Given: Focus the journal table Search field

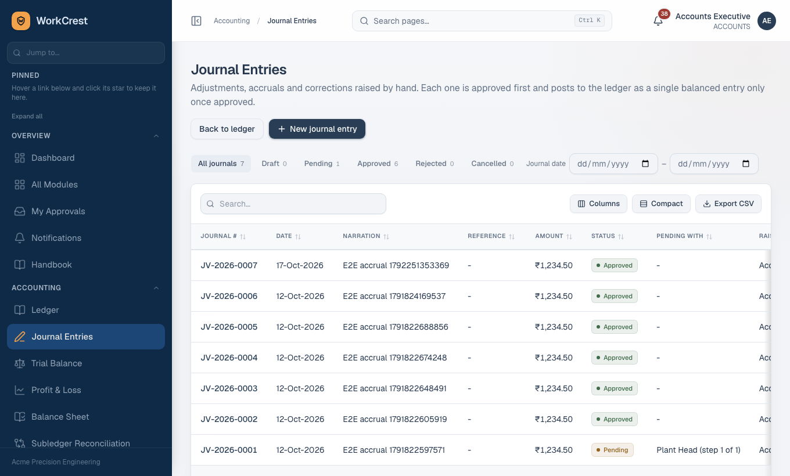Looking at the screenshot, I should pyautogui.click(x=293, y=204).
